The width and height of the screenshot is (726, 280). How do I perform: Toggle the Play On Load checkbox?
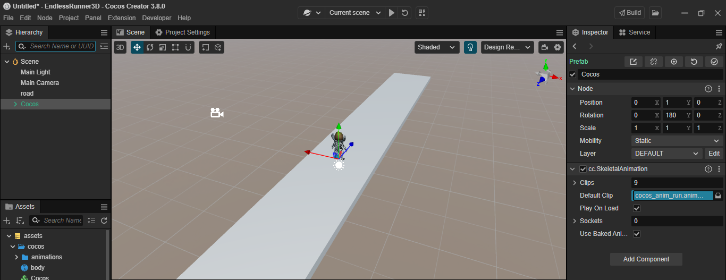(x=637, y=208)
